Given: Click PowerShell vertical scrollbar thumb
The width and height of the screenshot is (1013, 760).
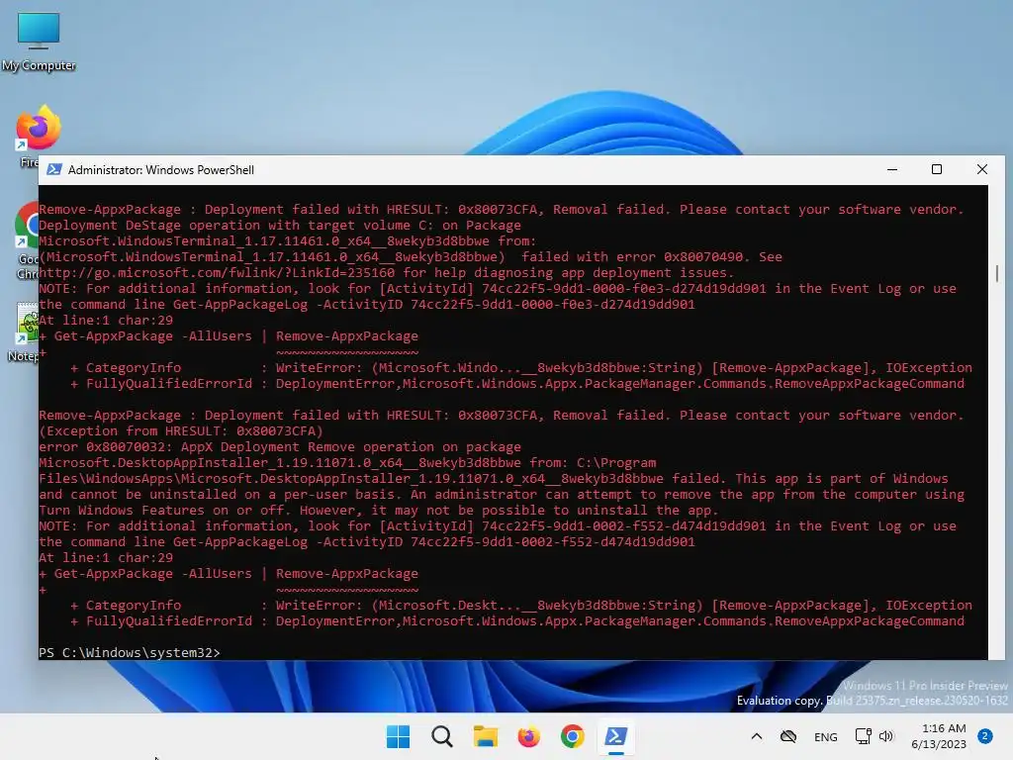Looking at the screenshot, I should pos(997,273).
